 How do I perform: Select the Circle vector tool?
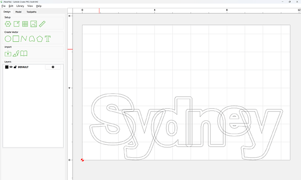coord(8,39)
